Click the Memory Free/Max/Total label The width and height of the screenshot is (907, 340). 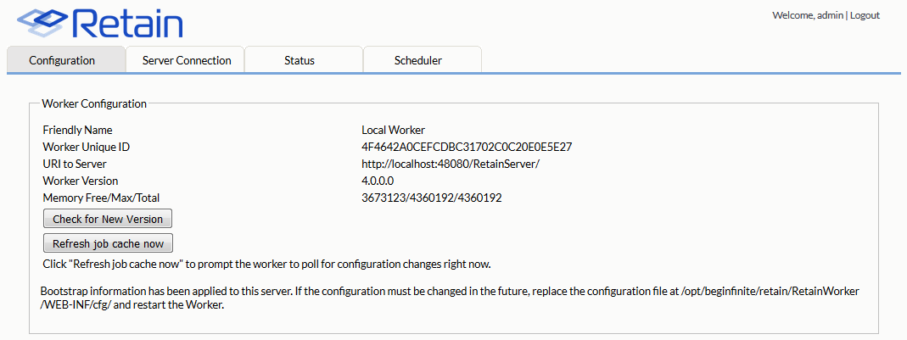point(101,198)
